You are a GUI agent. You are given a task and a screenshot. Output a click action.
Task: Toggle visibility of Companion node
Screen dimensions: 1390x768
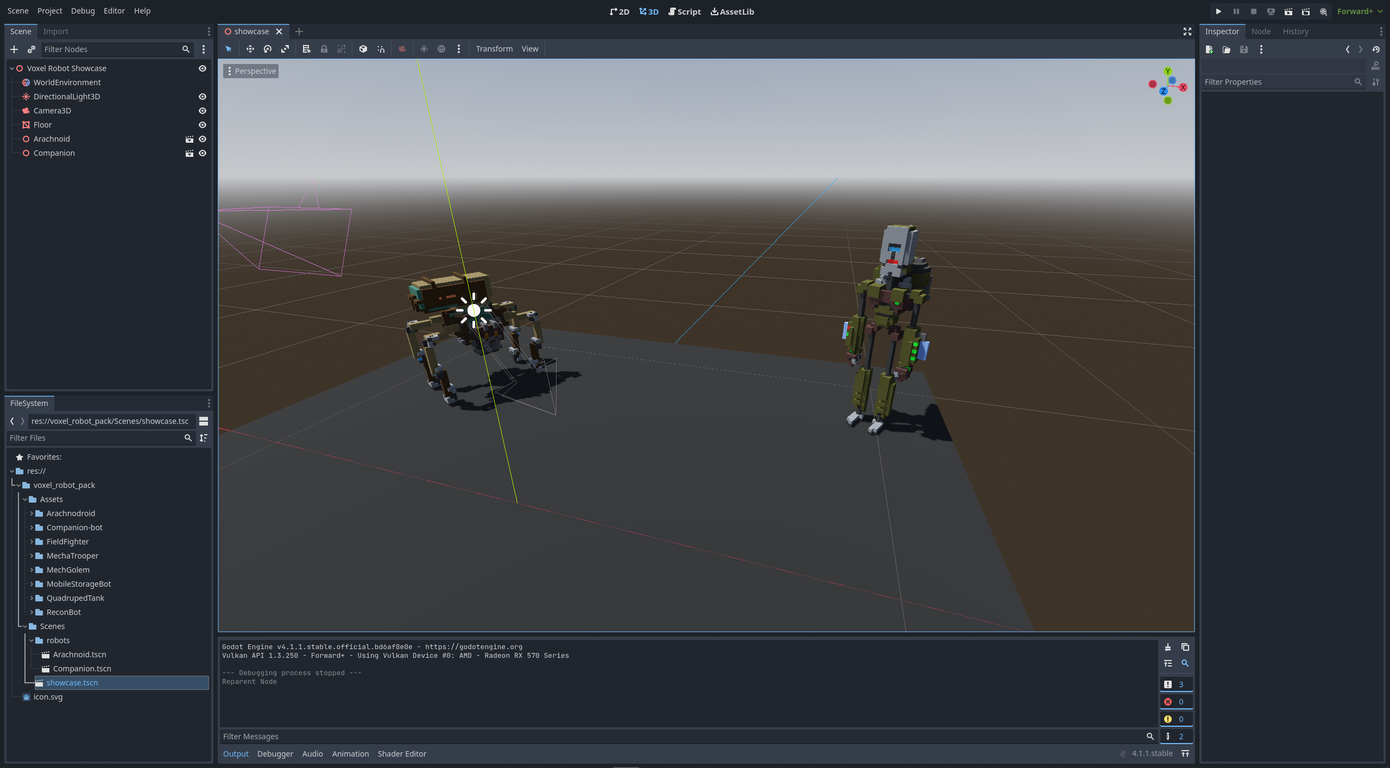coord(201,153)
